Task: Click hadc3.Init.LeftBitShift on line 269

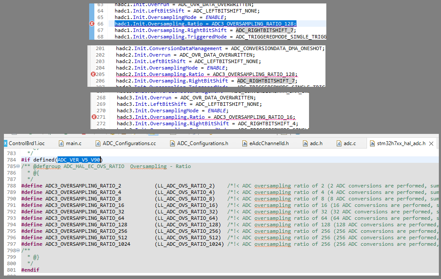Action: [151, 104]
